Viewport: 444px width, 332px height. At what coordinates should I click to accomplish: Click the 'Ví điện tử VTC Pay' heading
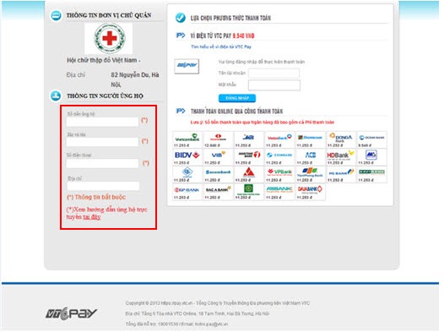(x=210, y=35)
